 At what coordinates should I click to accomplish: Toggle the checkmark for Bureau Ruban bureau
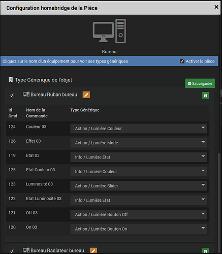tap(12, 96)
